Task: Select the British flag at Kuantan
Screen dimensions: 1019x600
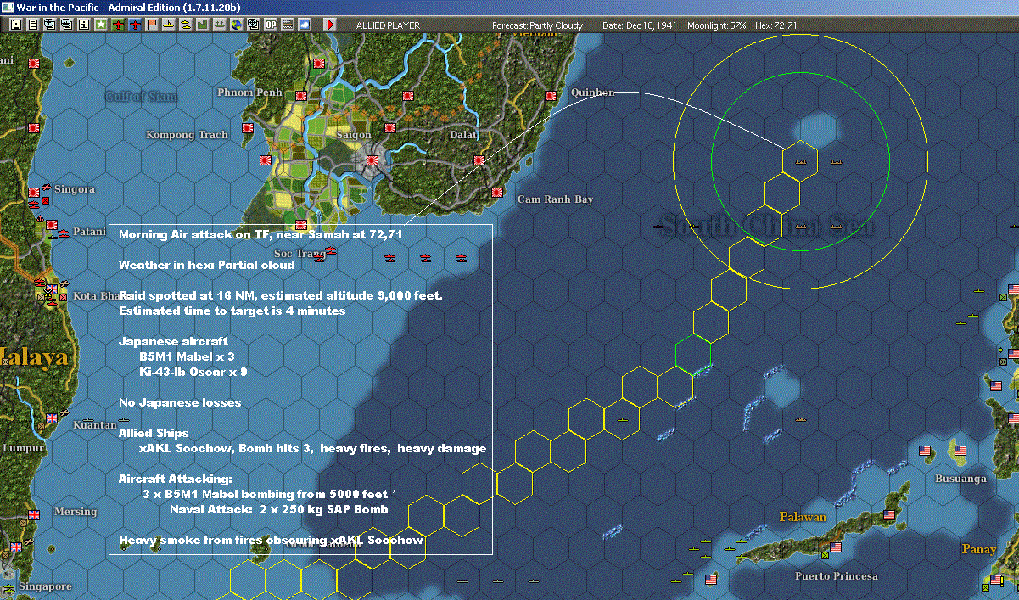Action: click(52, 418)
